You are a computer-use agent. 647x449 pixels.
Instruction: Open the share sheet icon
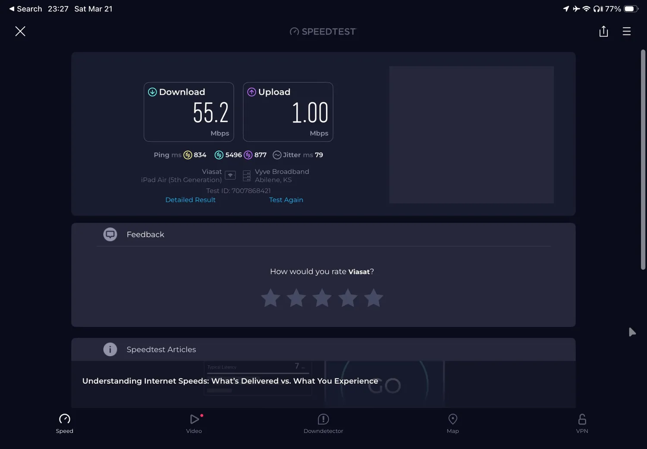click(603, 31)
